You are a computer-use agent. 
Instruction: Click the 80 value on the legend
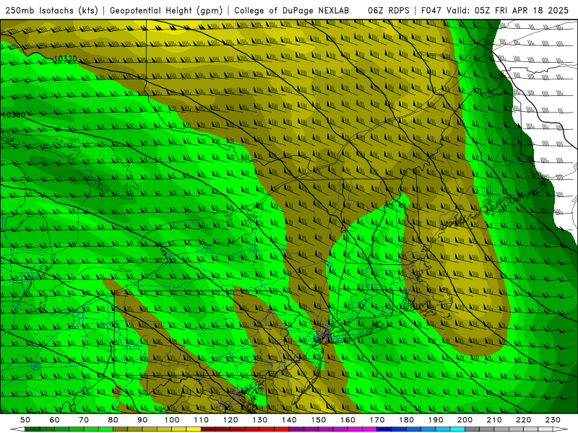[113, 420]
